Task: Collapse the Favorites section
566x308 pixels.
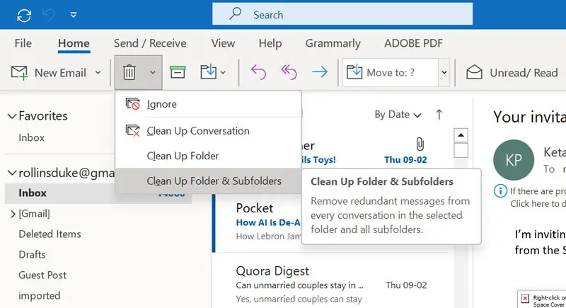Action: coord(11,116)
